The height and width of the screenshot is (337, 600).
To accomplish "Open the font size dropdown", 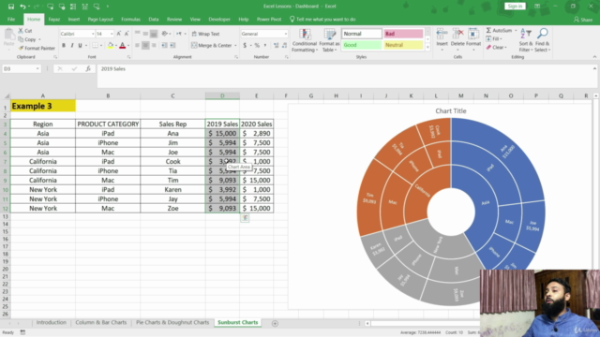I will (112, 34).
